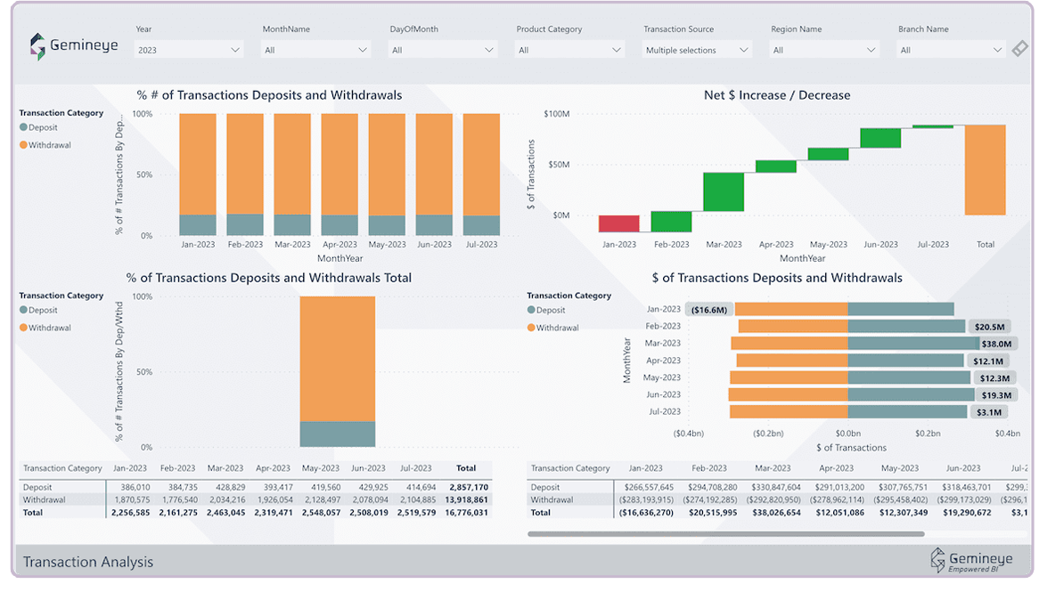
Task: Expand the MonthName filter dropdown
Action: point(315,51)
